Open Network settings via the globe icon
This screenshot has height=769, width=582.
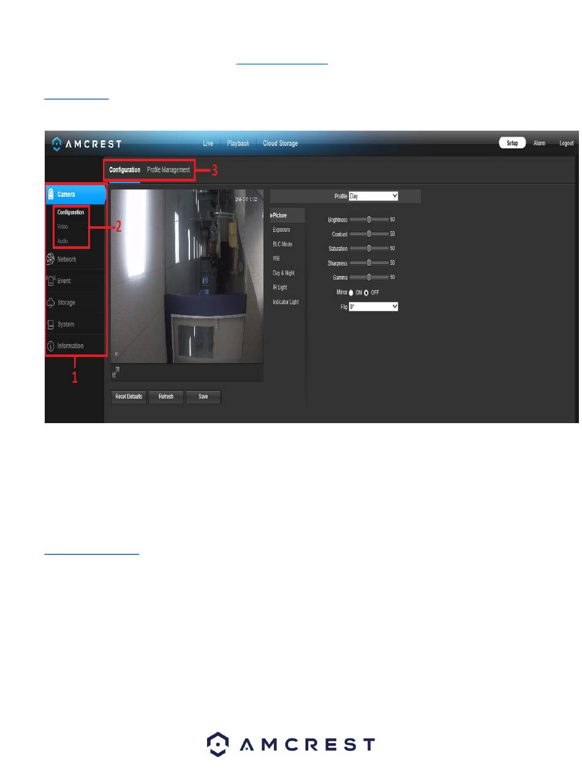coord(51,259)
